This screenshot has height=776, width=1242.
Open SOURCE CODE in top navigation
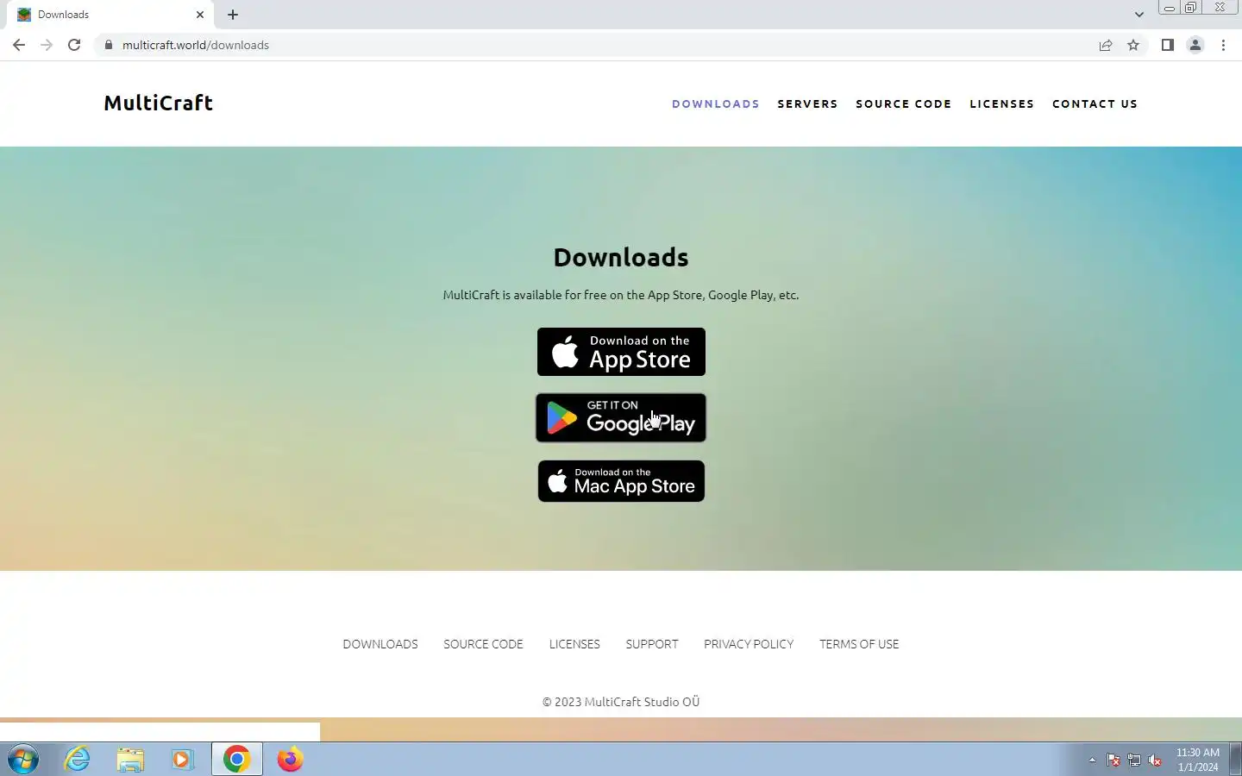click(x=903, y=103)
